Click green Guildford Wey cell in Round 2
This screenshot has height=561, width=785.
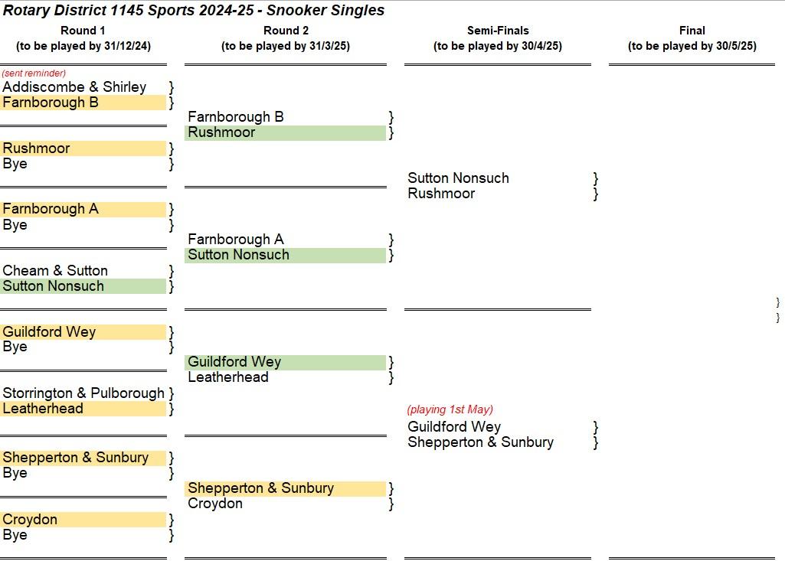pyautogui.click(x=286, y=362)
